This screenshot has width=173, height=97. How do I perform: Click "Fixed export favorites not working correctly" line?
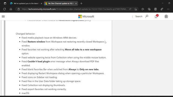(44, 89)
